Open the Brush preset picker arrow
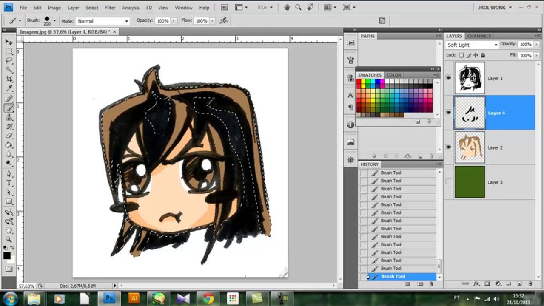Screen dimensions: 544x306 click(x=54, y=21)
